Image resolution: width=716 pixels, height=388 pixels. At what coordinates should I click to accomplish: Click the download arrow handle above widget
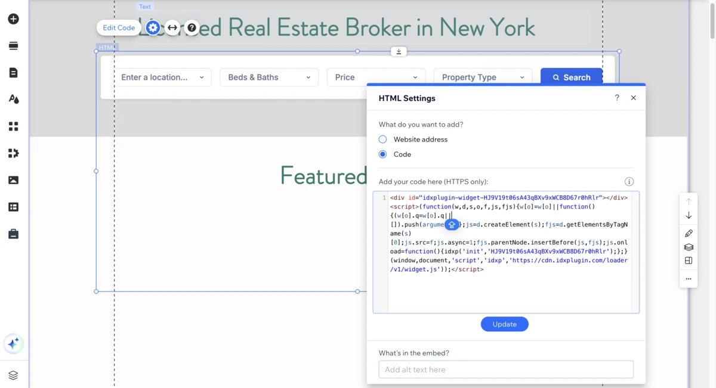coord(399,52)
